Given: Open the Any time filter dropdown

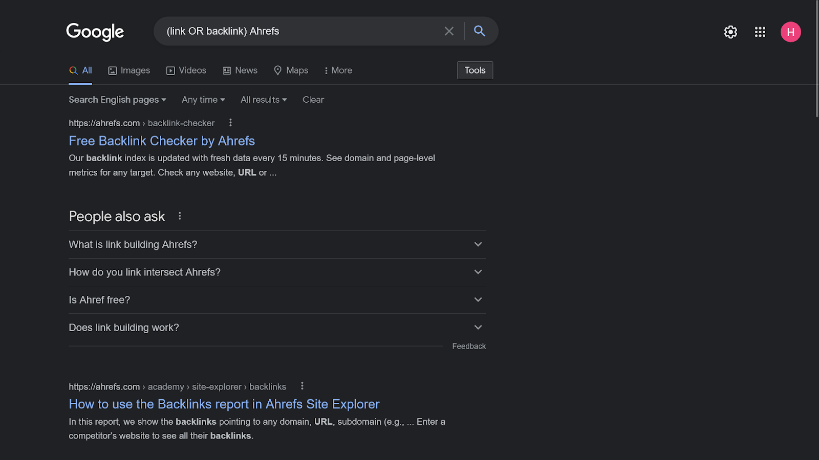Looking at the screenshot, I should pyautogui.click(x=203, y=100).
